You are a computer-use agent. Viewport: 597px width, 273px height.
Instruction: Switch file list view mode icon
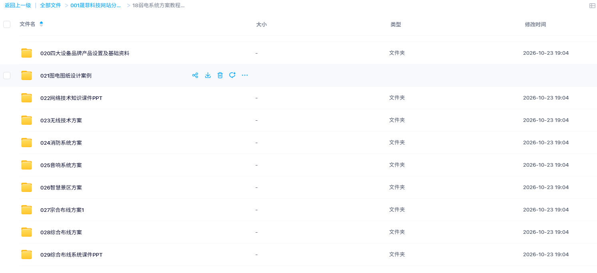tap(592, 6)
